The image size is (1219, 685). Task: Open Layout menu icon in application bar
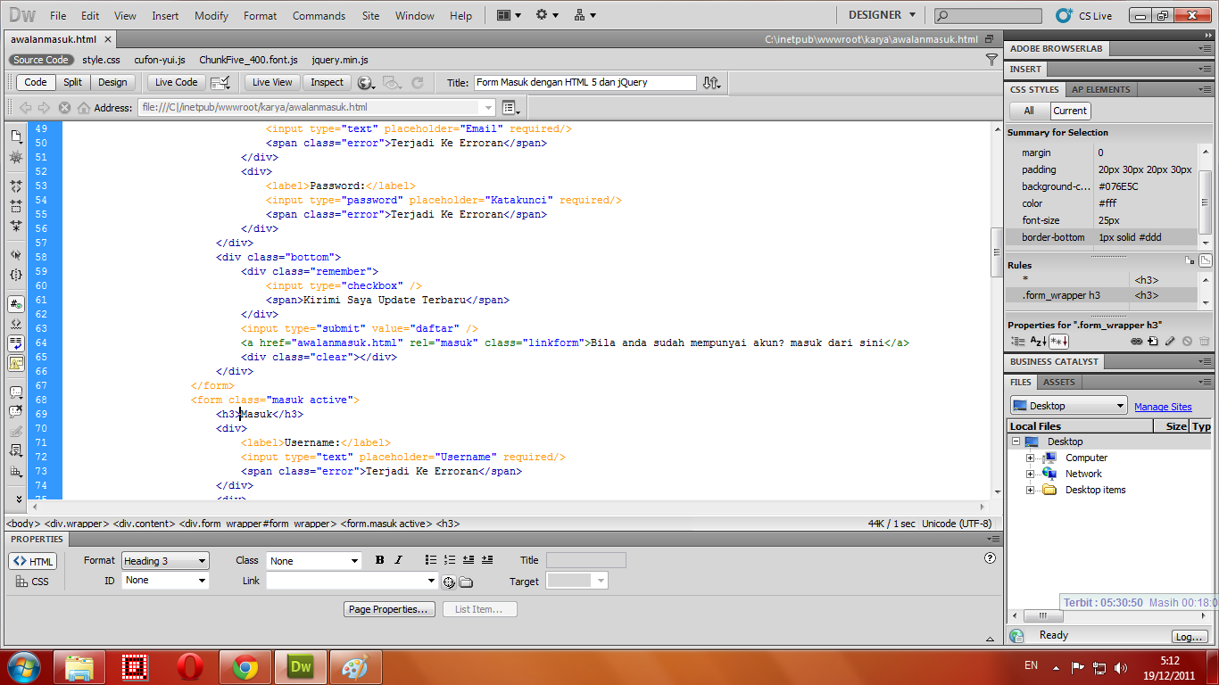pos(509,15)
